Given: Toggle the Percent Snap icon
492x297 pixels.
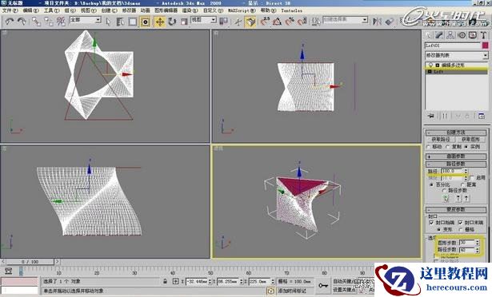Looking at the screenshot, I should (290, 22).
